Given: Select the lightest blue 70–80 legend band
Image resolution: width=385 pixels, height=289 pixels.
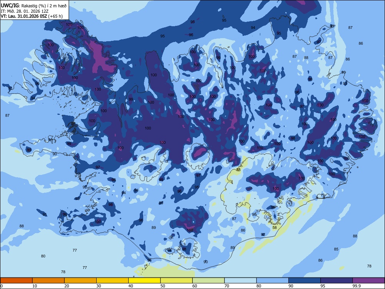Looking at the screenshot, I should click(240, 281).
